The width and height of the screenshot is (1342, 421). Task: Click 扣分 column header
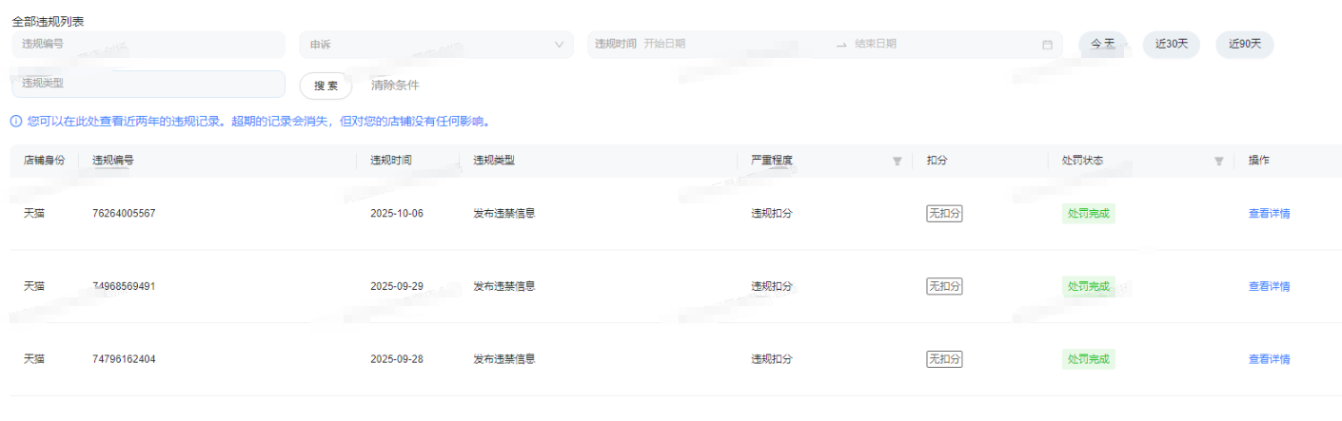pos(937,161)
